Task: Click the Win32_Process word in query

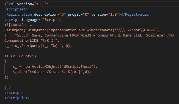Action: click(x=94, y=35)
